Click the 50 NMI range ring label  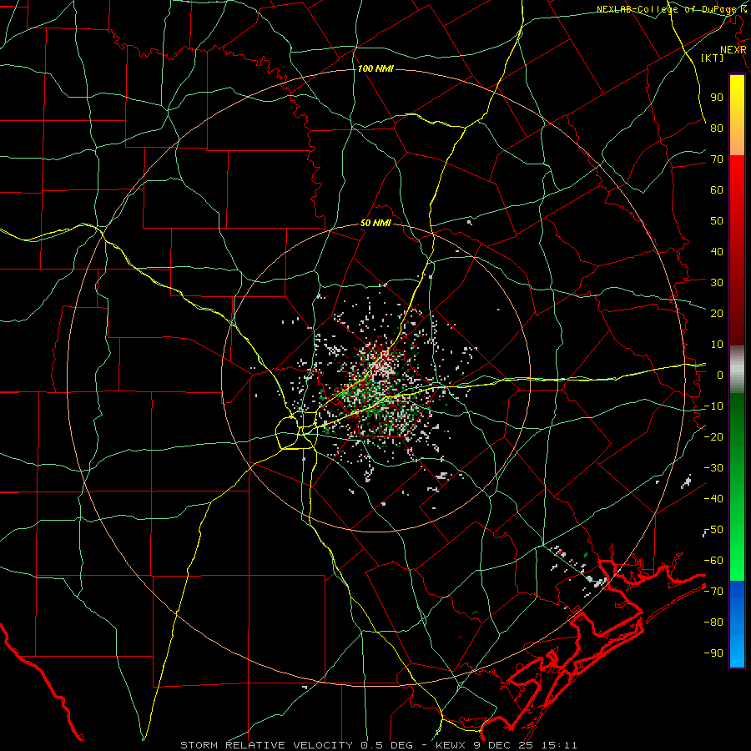(375, 223)
